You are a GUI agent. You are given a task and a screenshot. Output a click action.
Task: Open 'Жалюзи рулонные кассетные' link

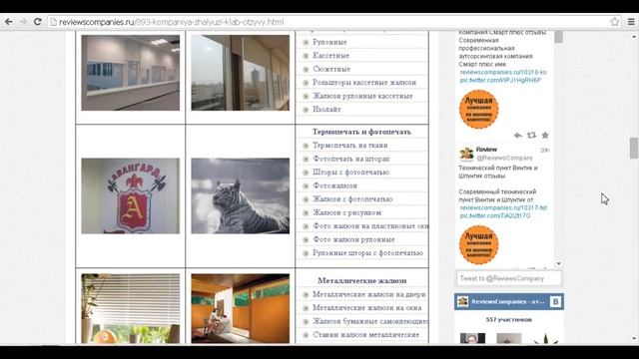[362, 96]
